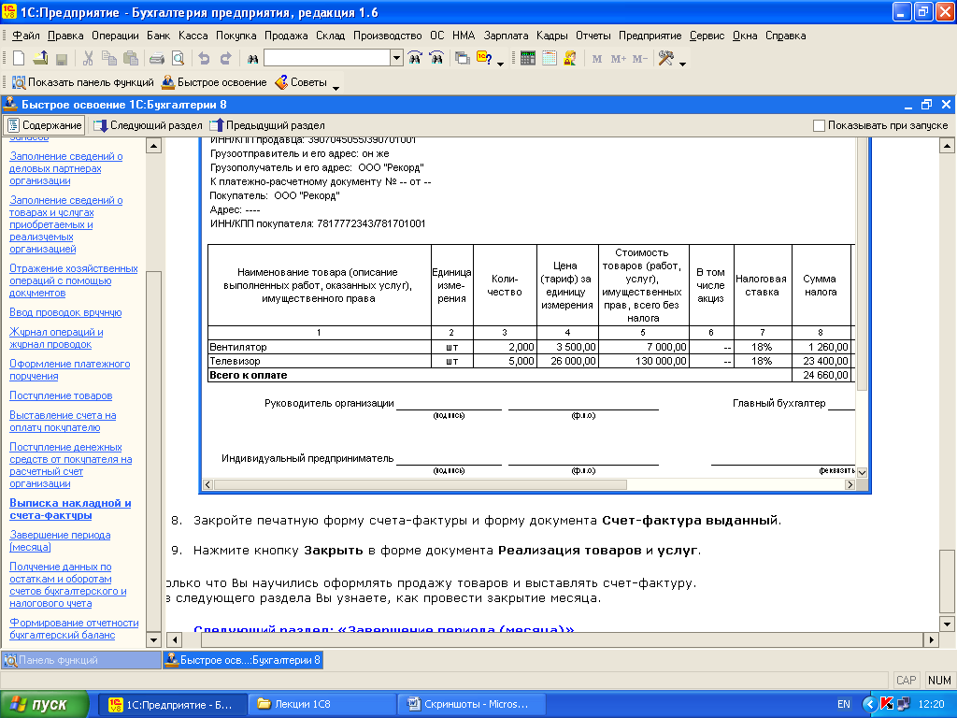Screen dimensions: 957x718
Task: Open the calendar icon in toolbar
Action: (549, 58)
